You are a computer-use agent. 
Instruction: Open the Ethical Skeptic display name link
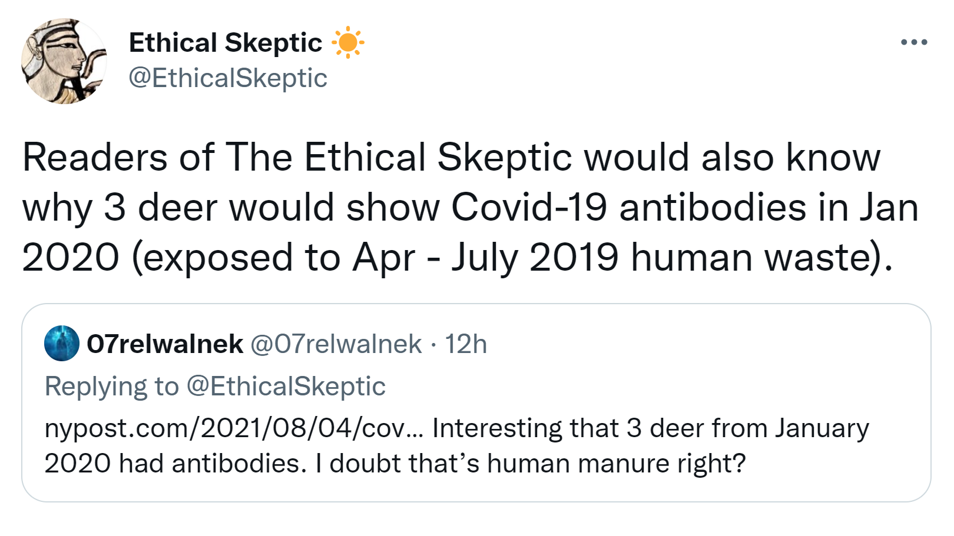click(225, 43)
